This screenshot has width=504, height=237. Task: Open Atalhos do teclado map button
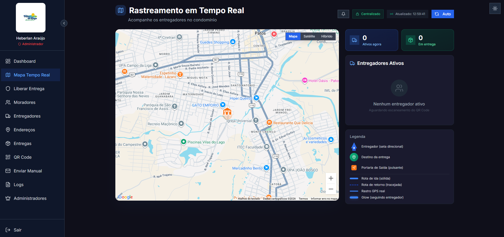click(x=249, y=199)
